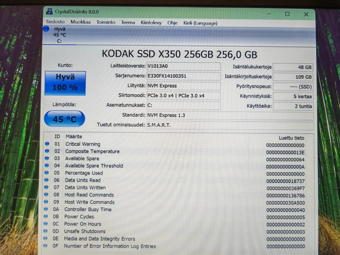This screenshot has width=340, height=255.
Task: Click the CrystalDiskInfo title bar app icon
Action: [x=50, y=11]
